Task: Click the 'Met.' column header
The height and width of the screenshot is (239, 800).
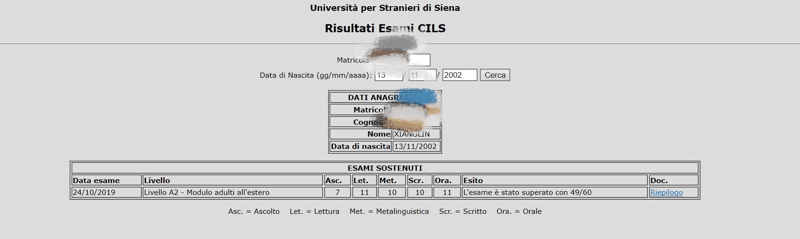Action: pos(392,180)
